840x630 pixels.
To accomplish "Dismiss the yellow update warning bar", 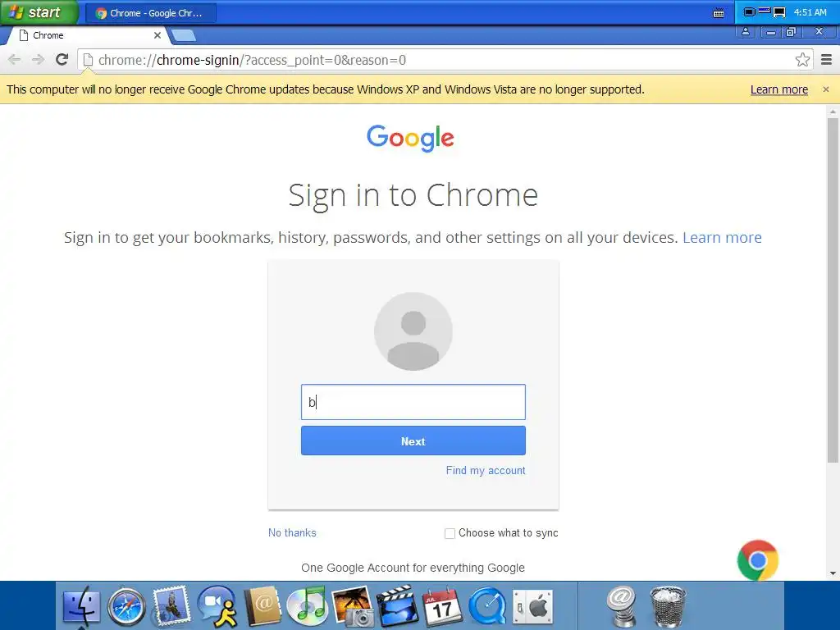I will coord(826,89).
